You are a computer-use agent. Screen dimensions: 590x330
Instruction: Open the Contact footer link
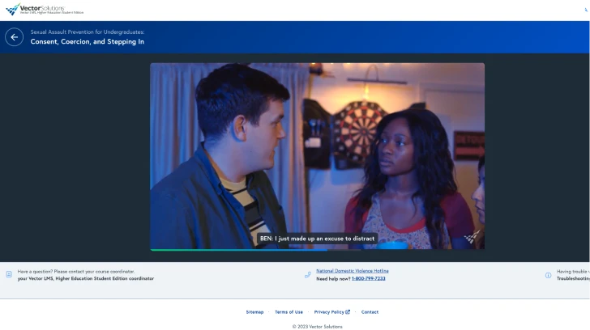tap(370, 311)
